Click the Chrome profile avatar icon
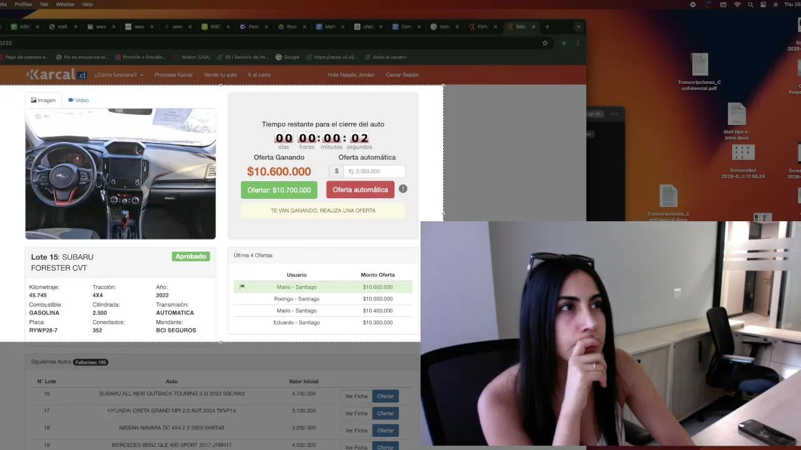This screenshot has height=450, width=801. [564, 43]
